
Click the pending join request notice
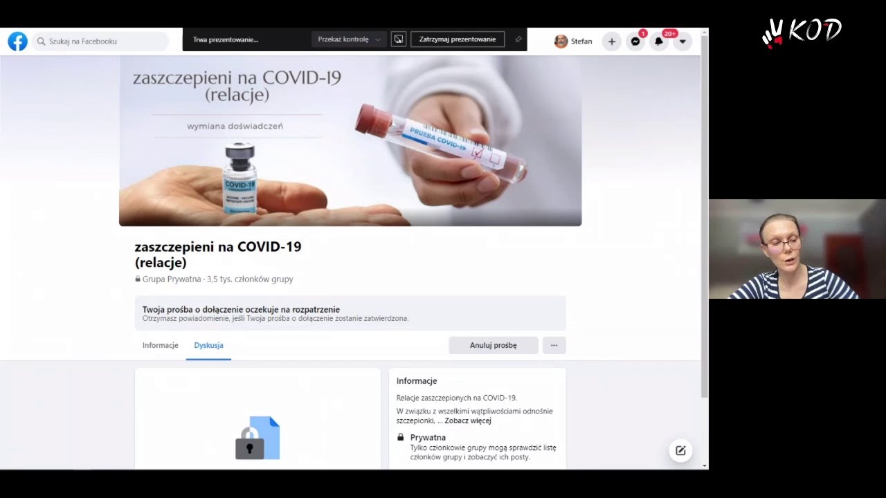pos(350,313)
